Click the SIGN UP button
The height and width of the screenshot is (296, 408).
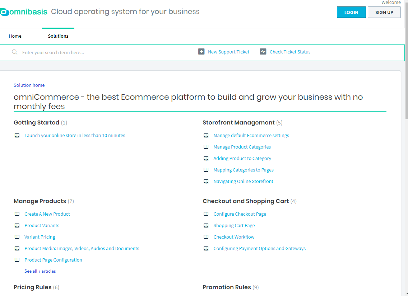point(384,12)
